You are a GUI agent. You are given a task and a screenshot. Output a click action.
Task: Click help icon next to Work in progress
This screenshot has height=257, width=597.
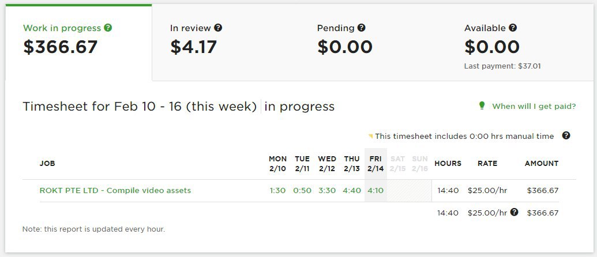tap(108, 28)
